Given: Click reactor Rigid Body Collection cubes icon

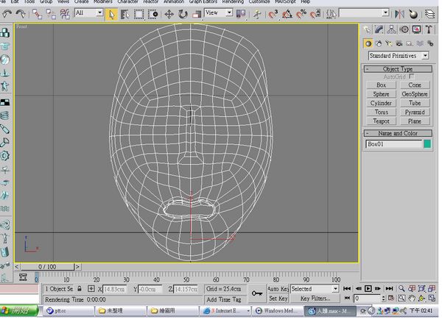Looking at the screenshot, I should click(x=5, y=32).
